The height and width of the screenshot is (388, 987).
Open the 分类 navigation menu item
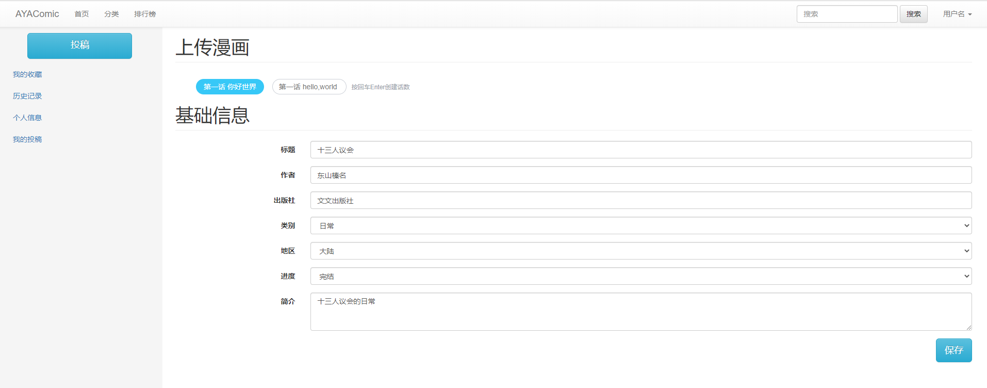[111, 14]
